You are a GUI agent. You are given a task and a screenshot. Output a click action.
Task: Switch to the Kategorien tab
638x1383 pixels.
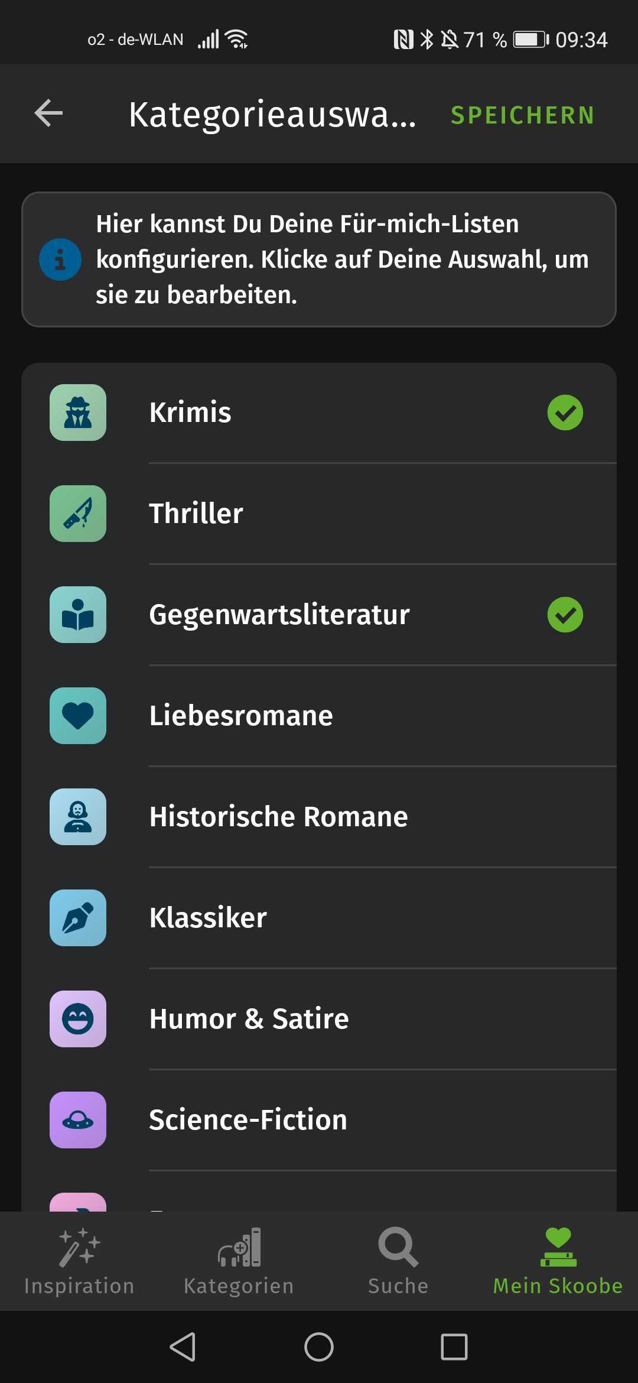[239, 1262]
